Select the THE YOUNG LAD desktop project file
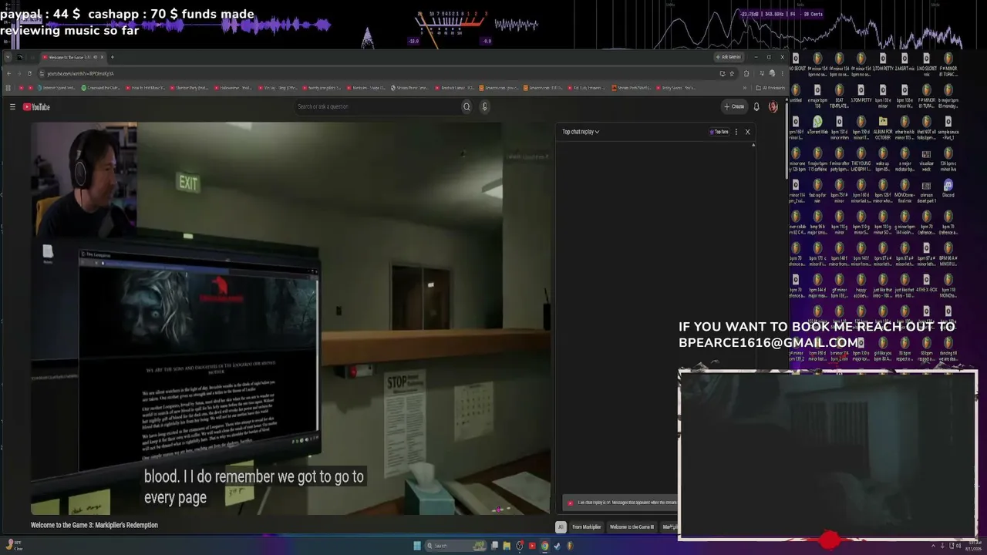The width and height of the screenshot is (987, 555). 861,160
